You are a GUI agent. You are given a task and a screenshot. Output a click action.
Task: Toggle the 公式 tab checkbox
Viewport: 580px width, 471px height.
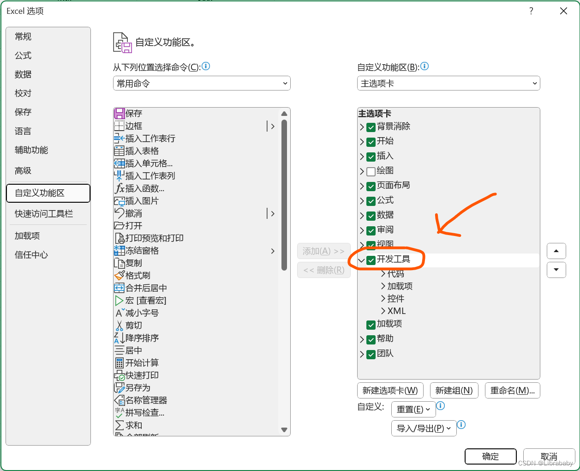371,201
